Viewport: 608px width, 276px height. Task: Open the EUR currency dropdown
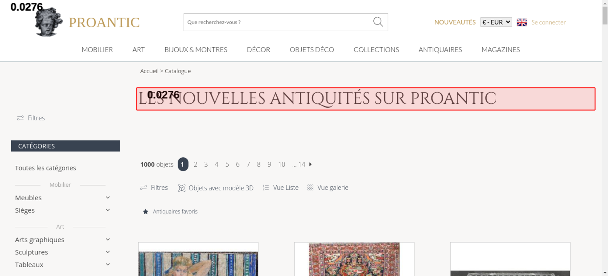tap(496, 22)
